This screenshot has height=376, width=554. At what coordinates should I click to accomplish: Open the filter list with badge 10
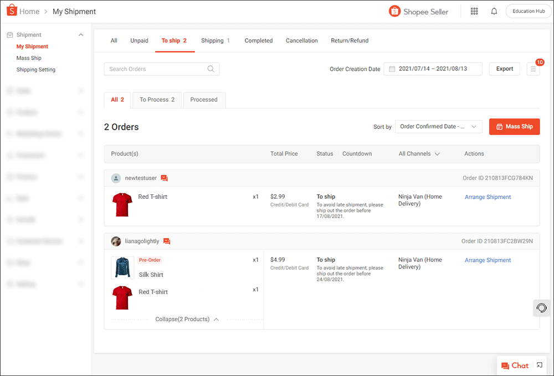533,69
